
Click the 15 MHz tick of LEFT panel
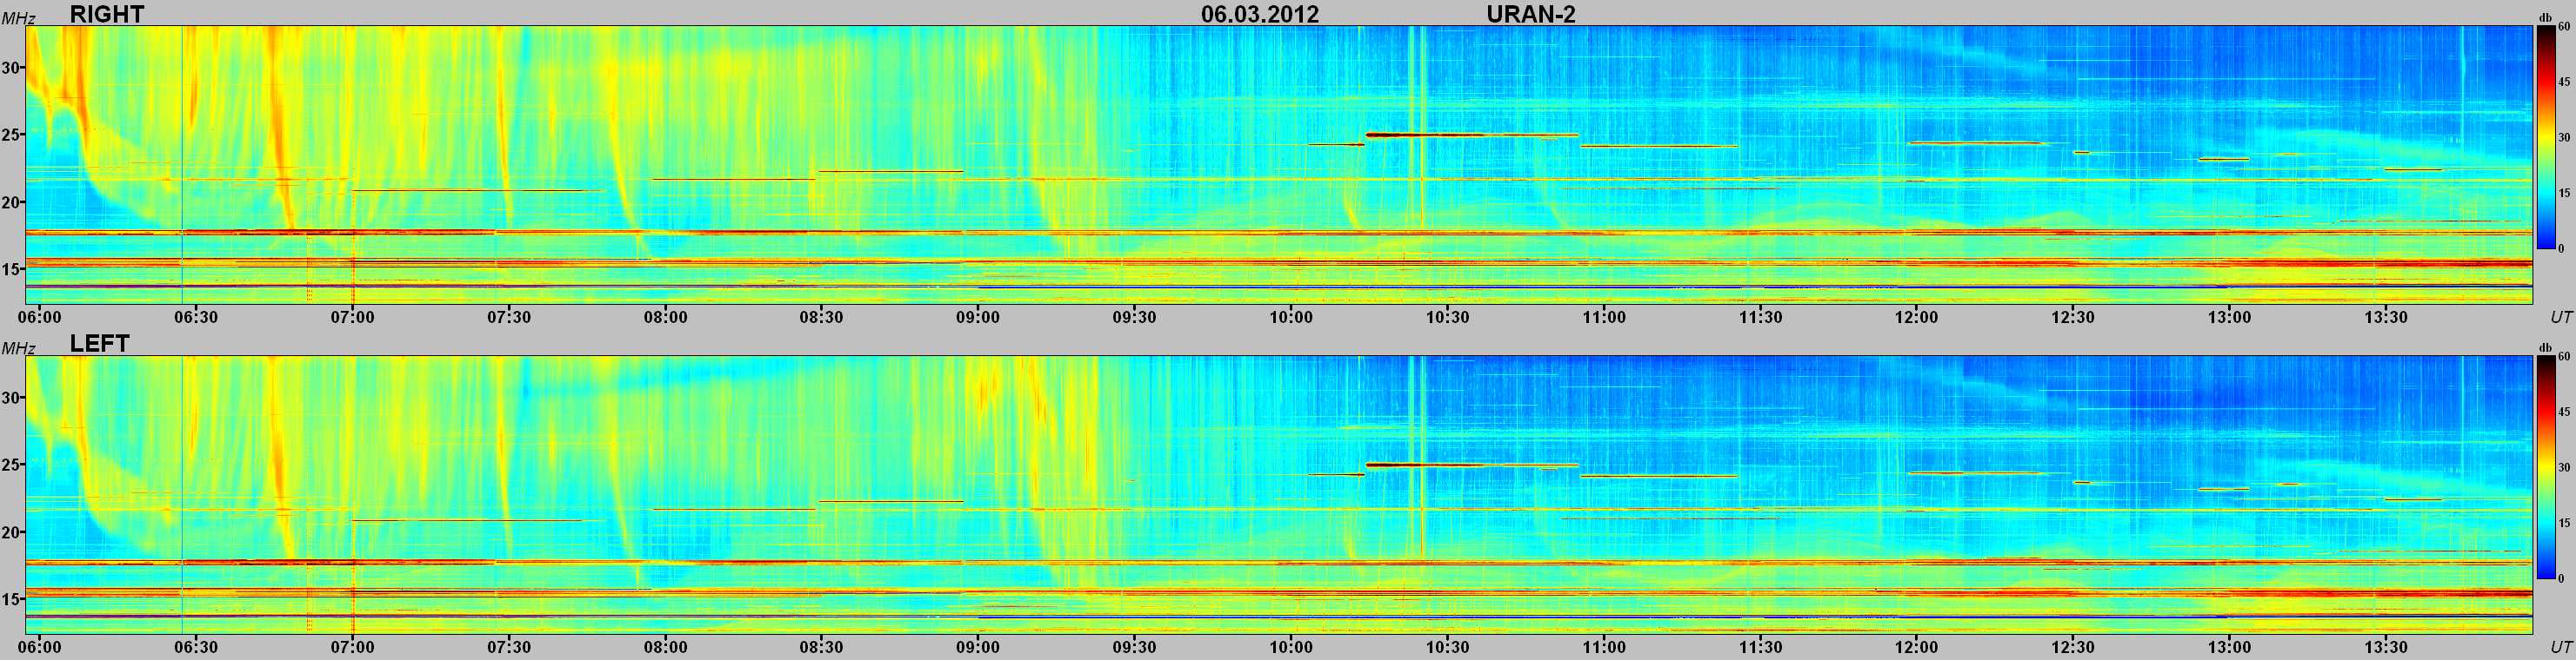click(11, 598)
